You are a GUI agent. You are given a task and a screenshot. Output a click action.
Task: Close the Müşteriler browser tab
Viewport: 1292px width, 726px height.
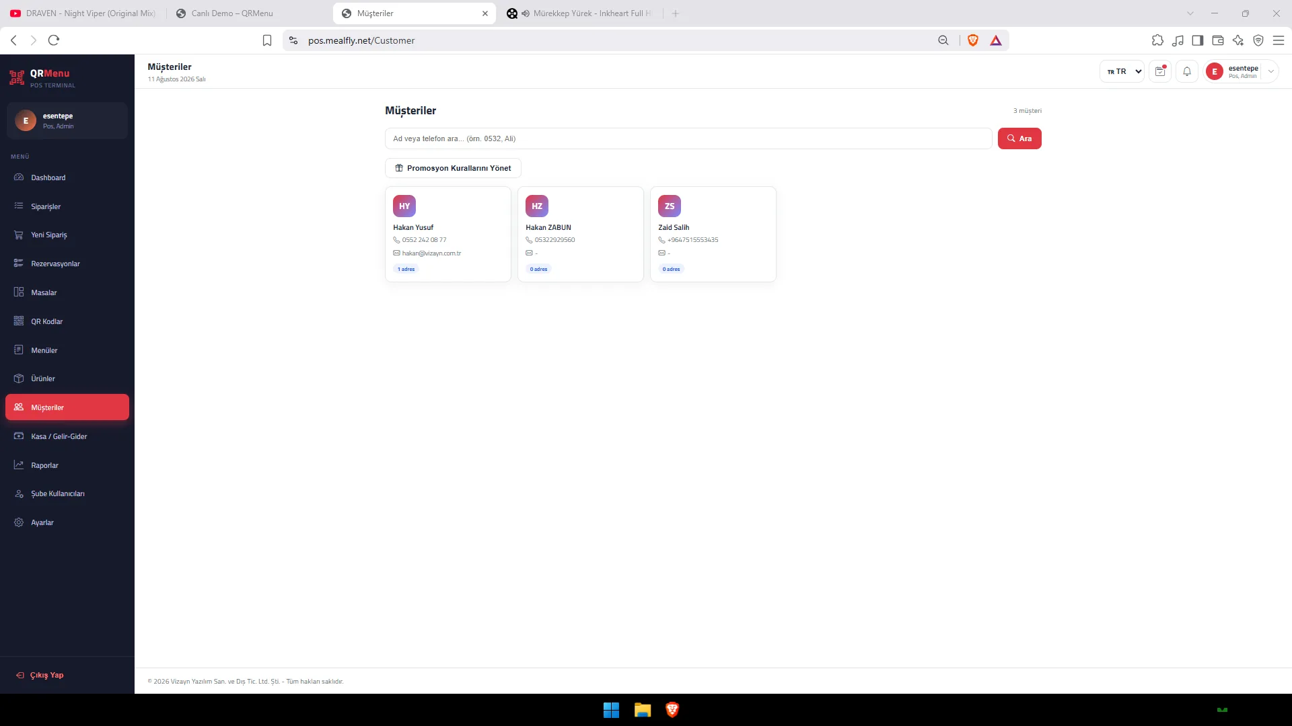click(485, 13)
